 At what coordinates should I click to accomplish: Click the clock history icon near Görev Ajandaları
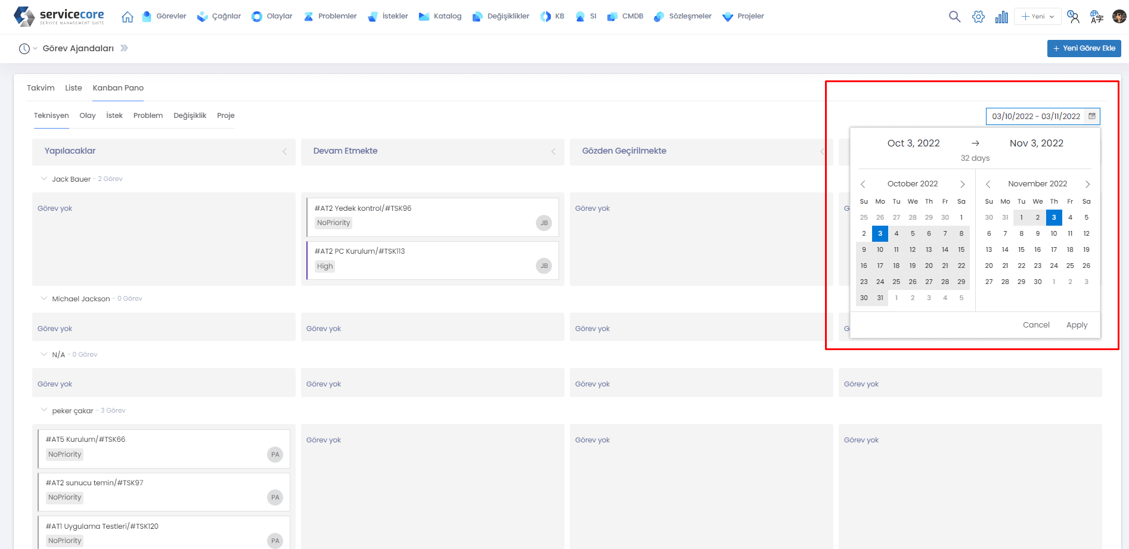[x=24, y=49]
